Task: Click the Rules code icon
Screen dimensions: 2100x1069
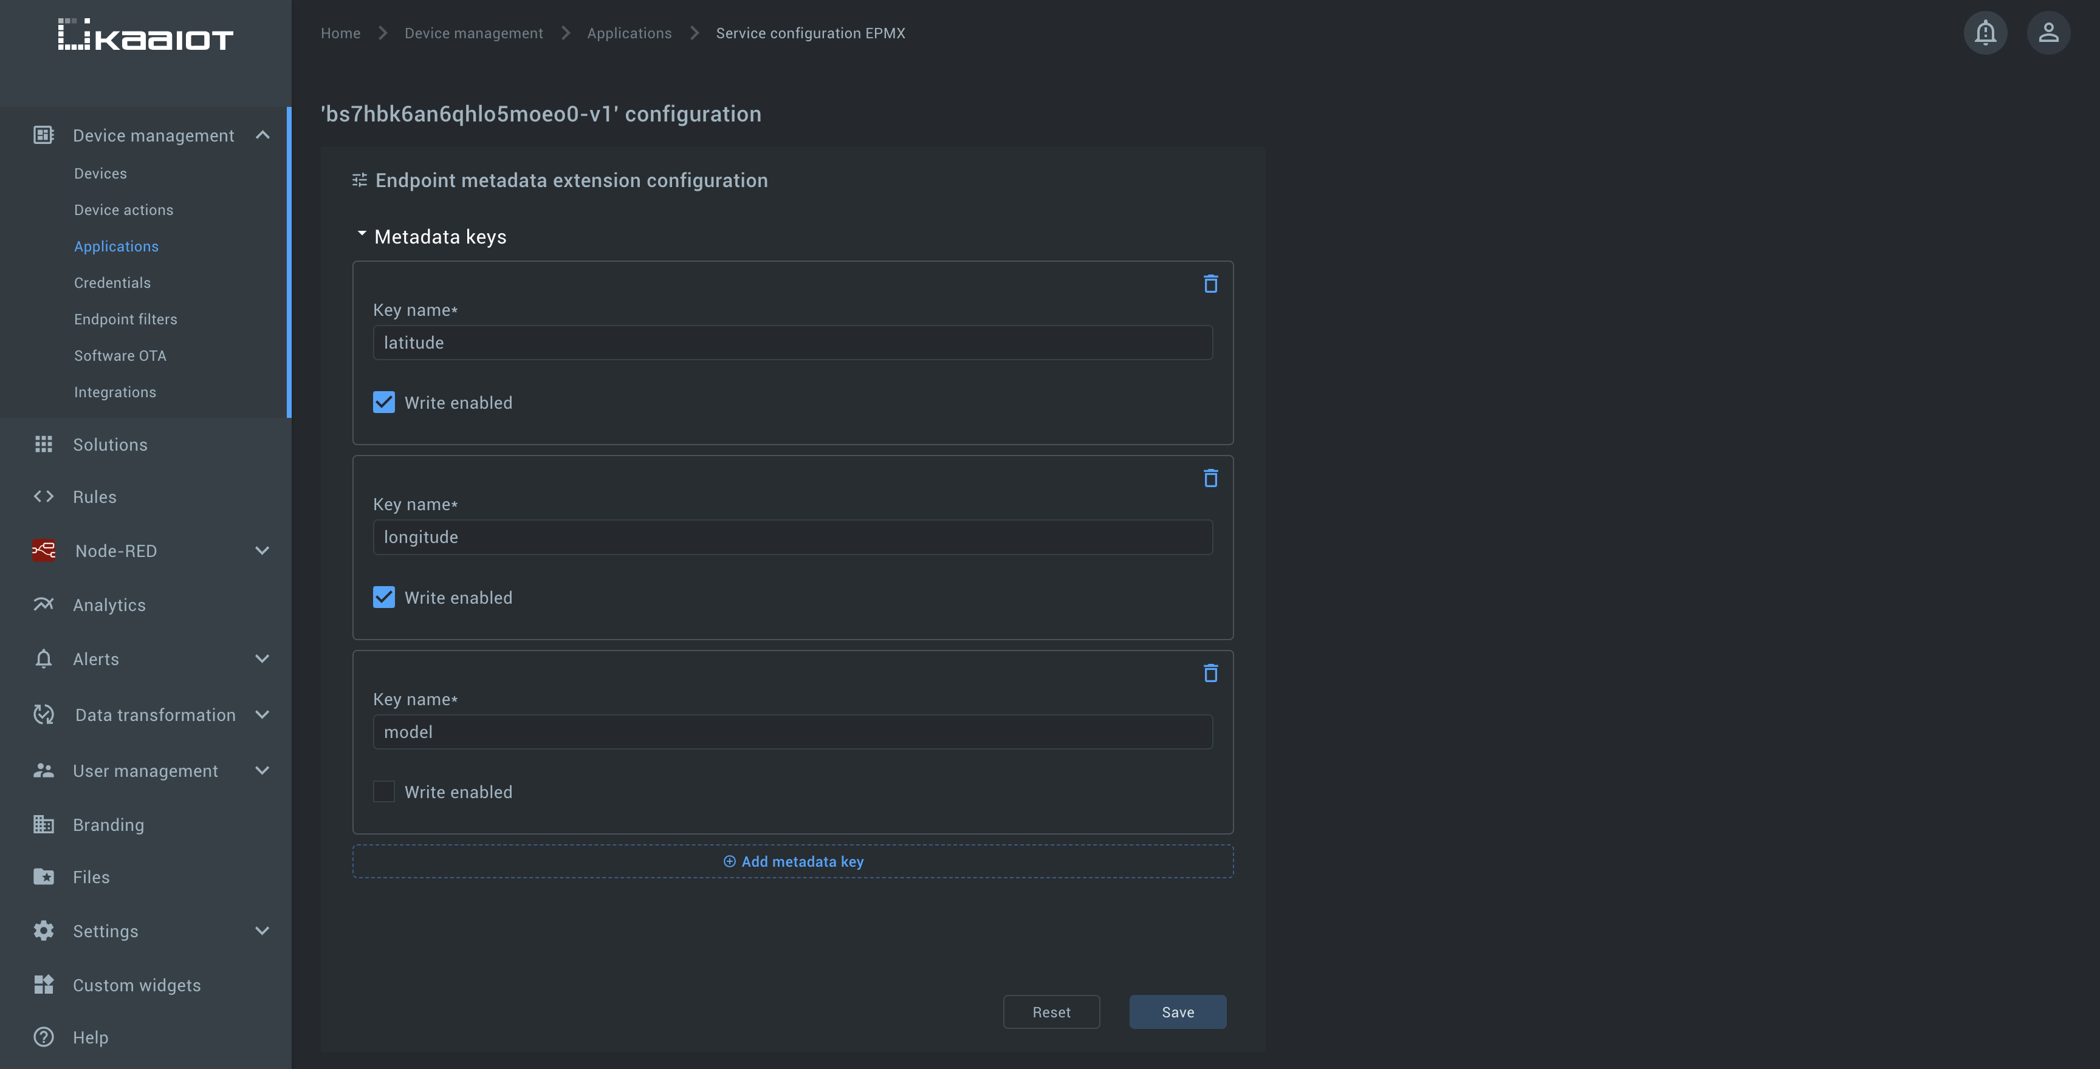Action: pos(43,496)
